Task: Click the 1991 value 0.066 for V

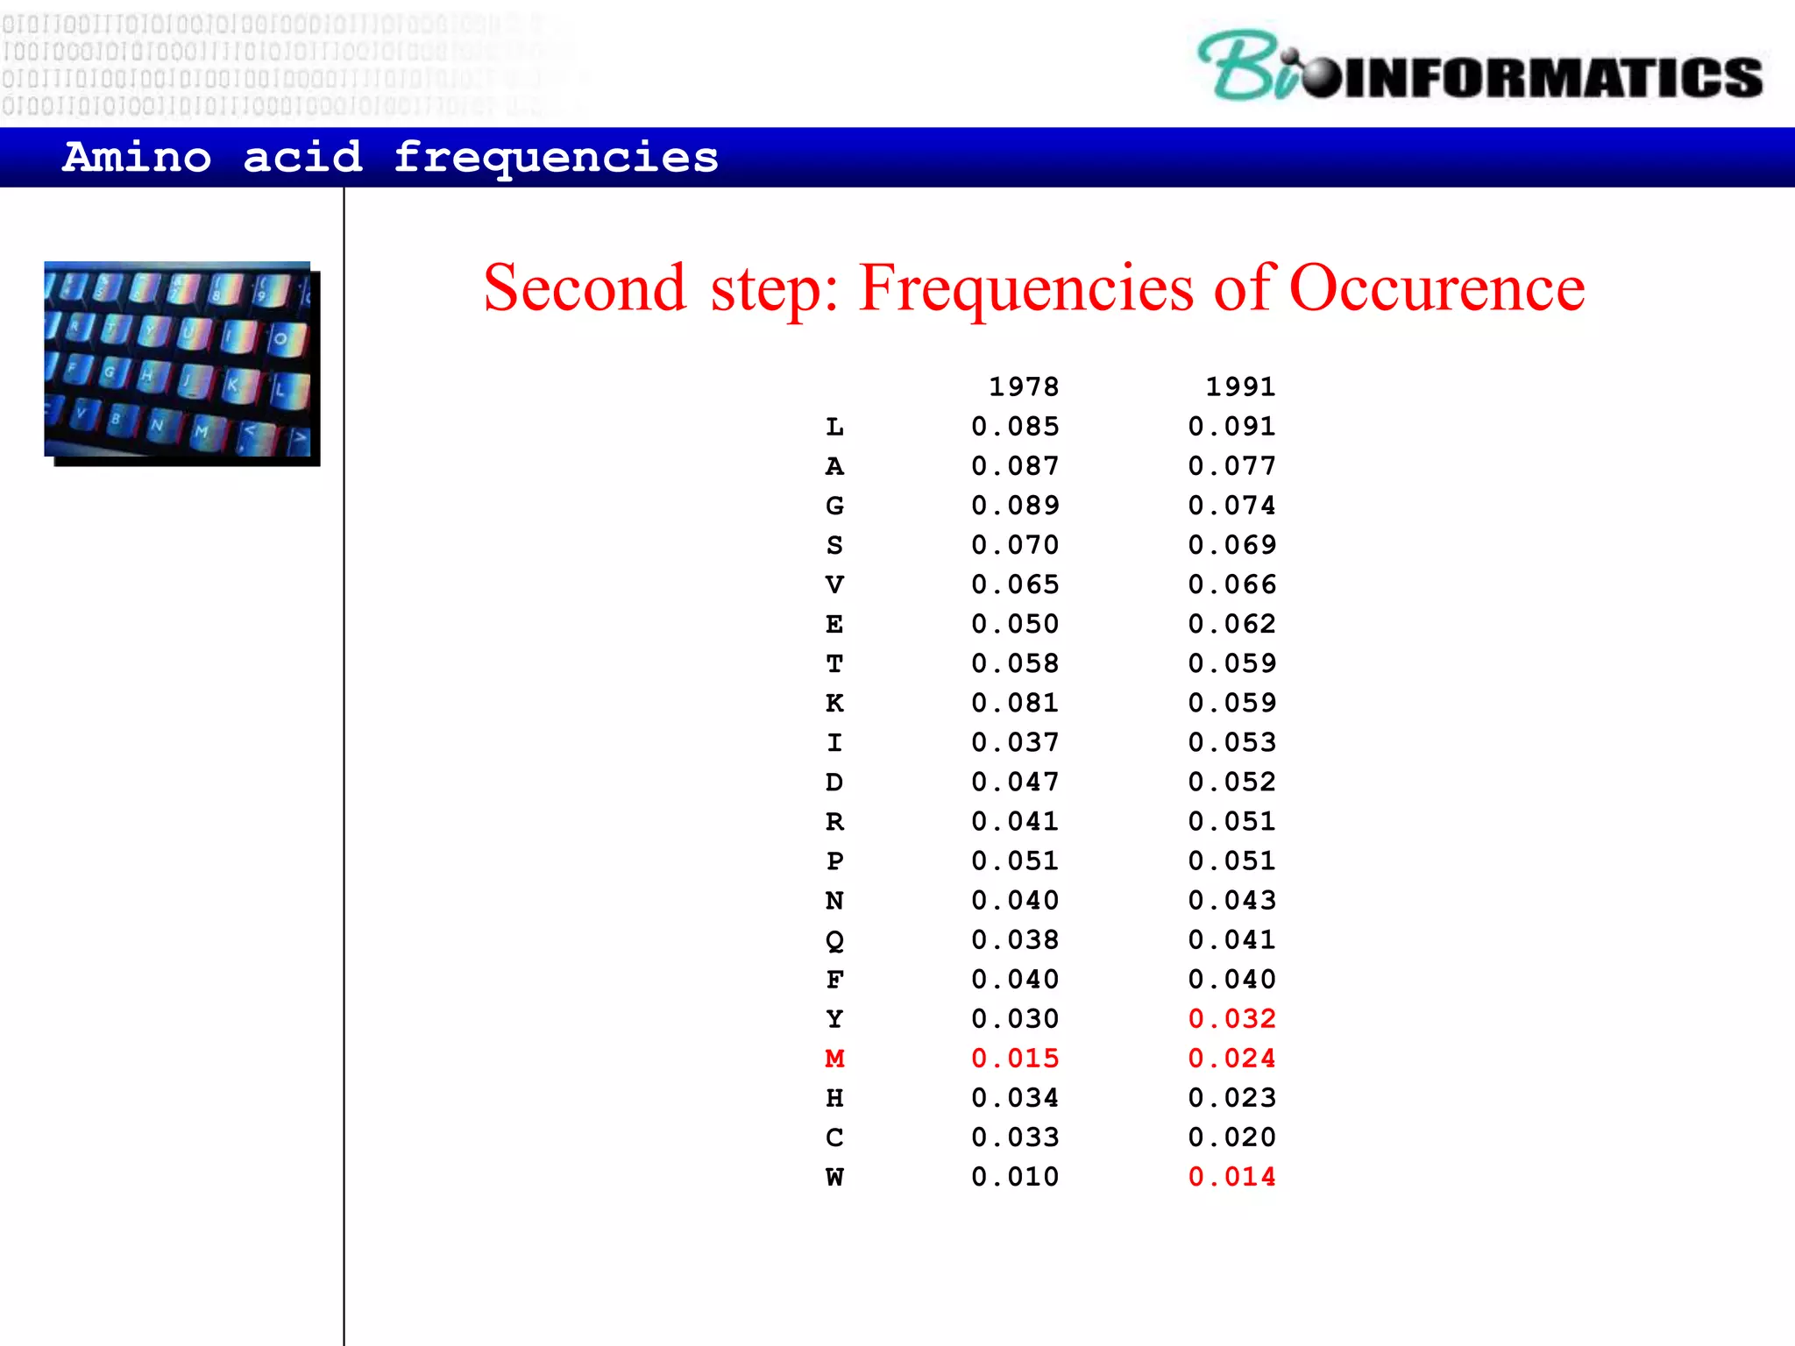Action: click(x=1231, y=584)
